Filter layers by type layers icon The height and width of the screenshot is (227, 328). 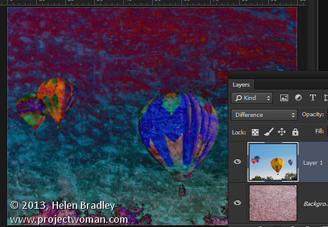point(313,97)
